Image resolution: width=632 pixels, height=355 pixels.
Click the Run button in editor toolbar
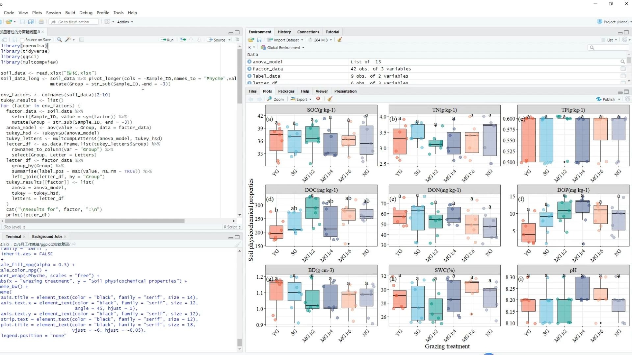[x=167, y=40]
